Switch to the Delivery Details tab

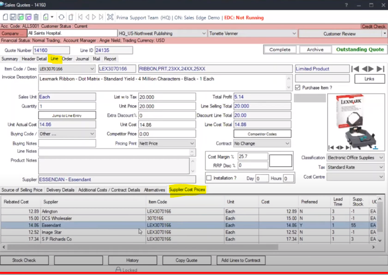[60, 190]
